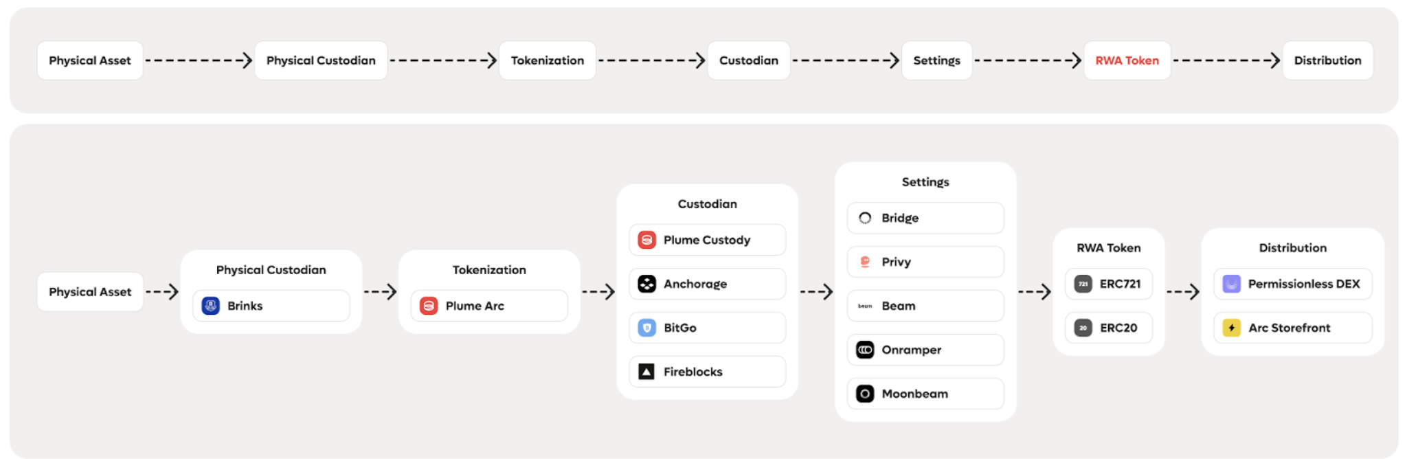Click the lower Physical Asset box
The width and height of the screenshot is (1407, 459).
(90, 292)
